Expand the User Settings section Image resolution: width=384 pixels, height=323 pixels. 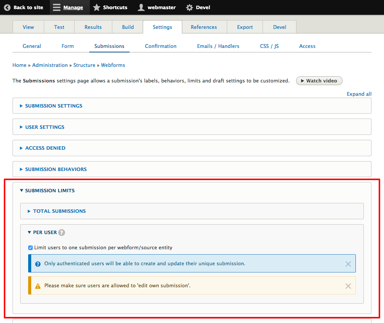click(44, 127)
